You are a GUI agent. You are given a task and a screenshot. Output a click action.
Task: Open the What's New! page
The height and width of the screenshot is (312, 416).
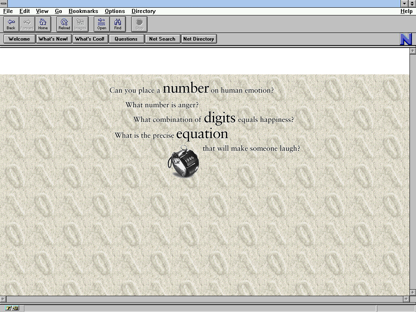point(53,39)
